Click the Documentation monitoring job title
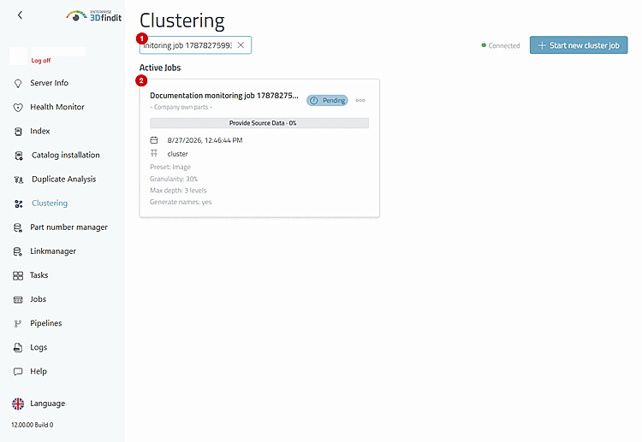 point(224,96)
